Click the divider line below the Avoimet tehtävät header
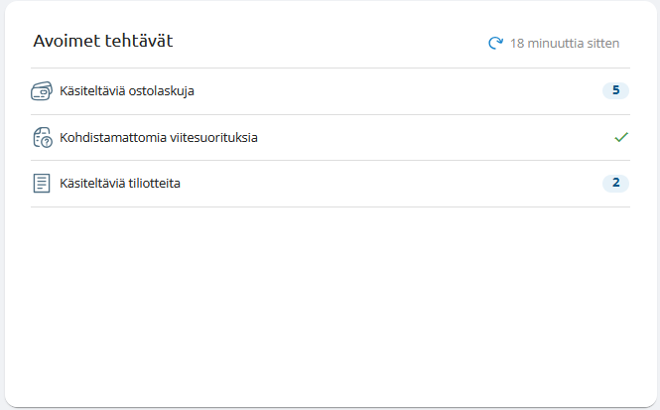The image size is (660, 410). click(x=330, y=68)
